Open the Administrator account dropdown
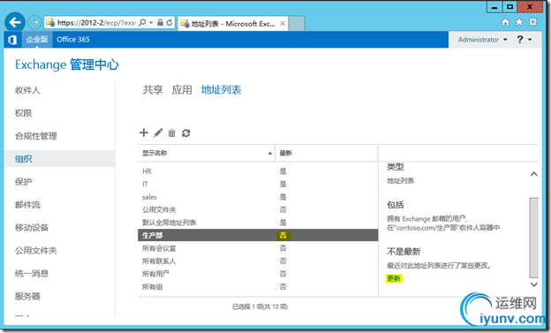The image size is (551, 333). [x=482, y=40]
